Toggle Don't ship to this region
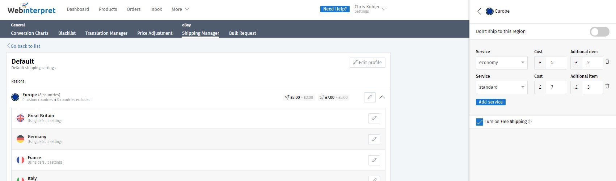 click(x=599, y=32)
